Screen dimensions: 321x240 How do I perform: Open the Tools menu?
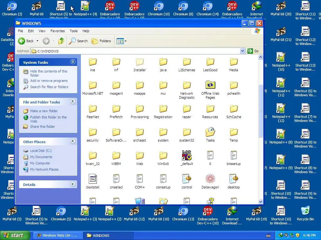tap(73, 31)
